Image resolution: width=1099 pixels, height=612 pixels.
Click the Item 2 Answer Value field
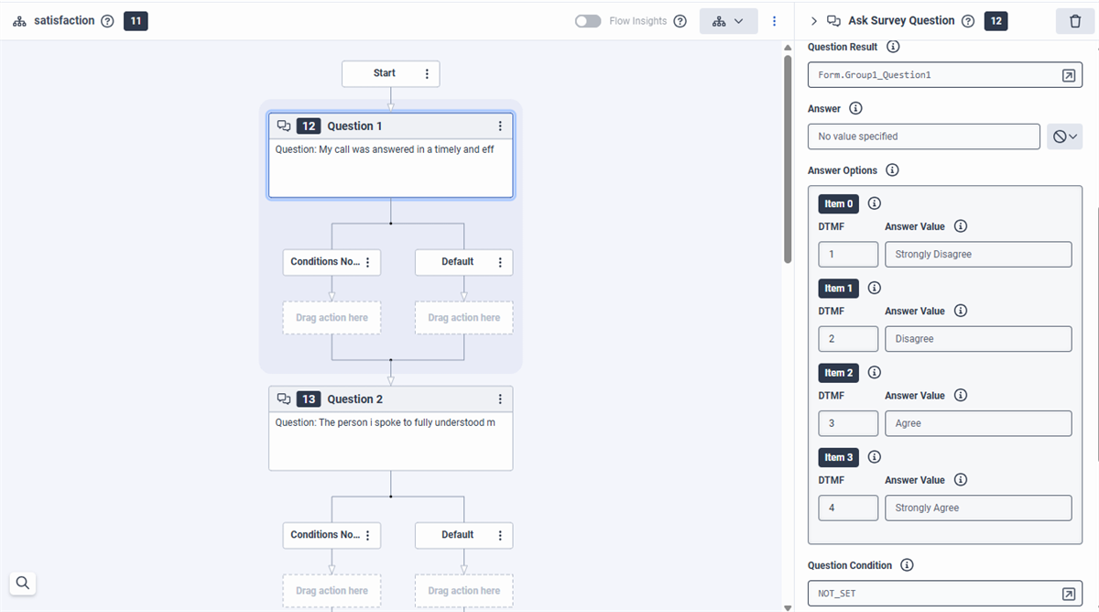click(977, 423)
